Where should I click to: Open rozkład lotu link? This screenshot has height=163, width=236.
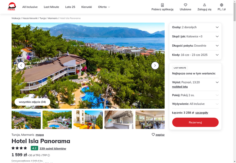pyautogui.click(x=180, y=87)
